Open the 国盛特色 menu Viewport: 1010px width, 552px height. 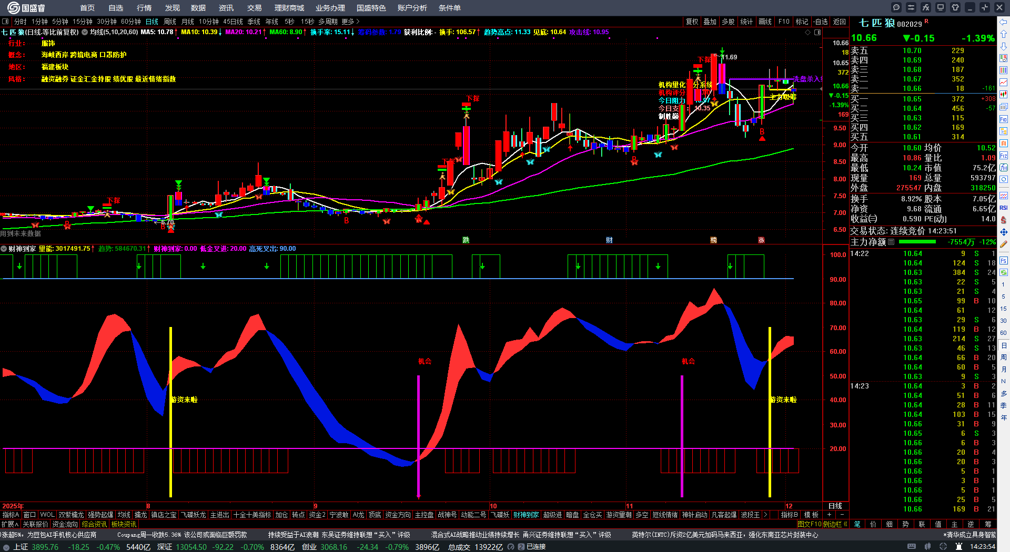pyautogui.click(x=371, y=8)
